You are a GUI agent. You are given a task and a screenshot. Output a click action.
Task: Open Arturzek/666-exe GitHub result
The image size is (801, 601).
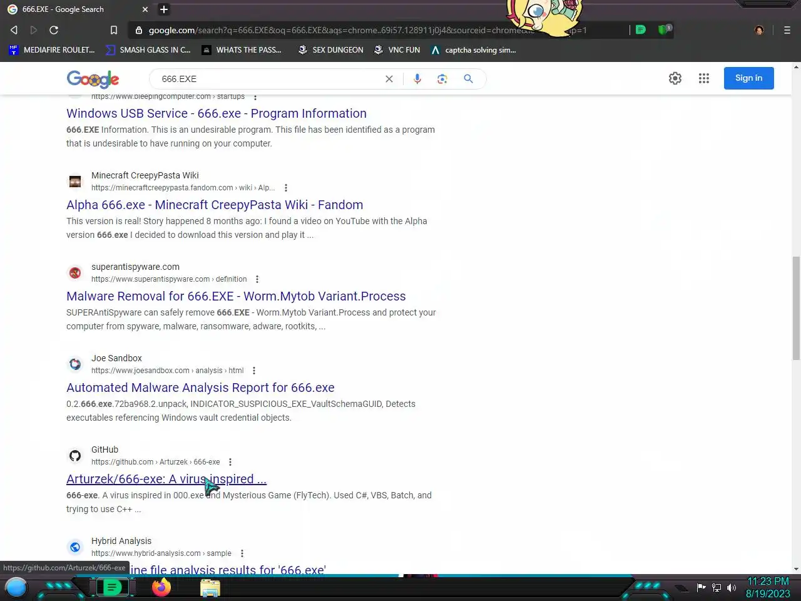click(166, 479)
